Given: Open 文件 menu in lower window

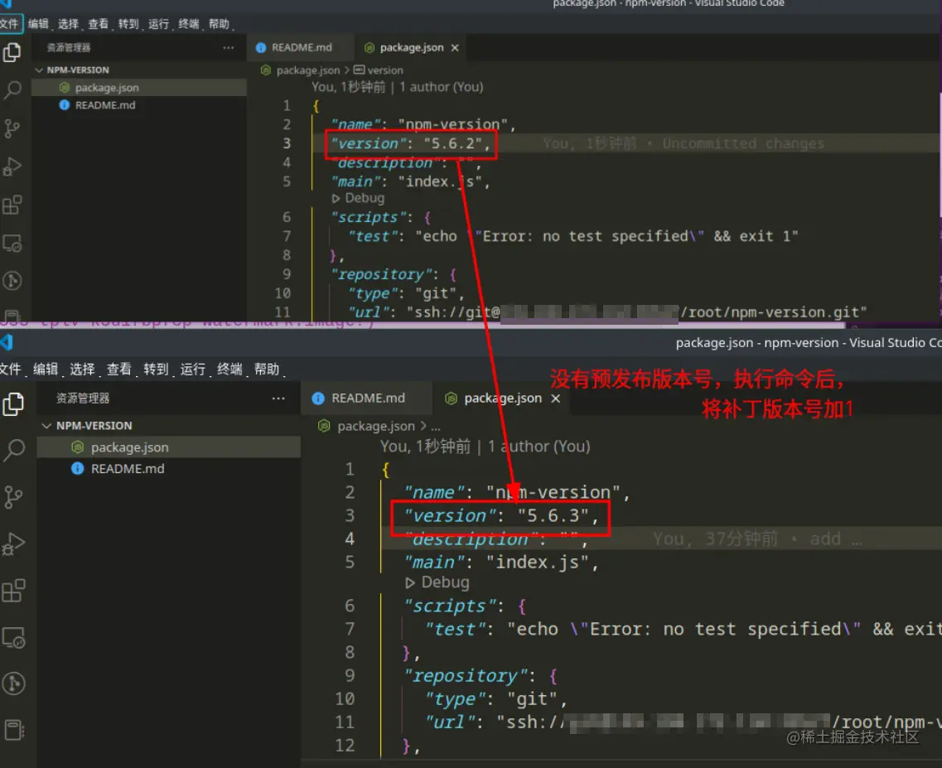Looking at the screenshot, I should point(10,369).
